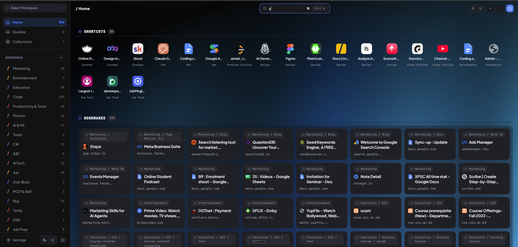Open the Note Detail bookmark

coord(376,179)
